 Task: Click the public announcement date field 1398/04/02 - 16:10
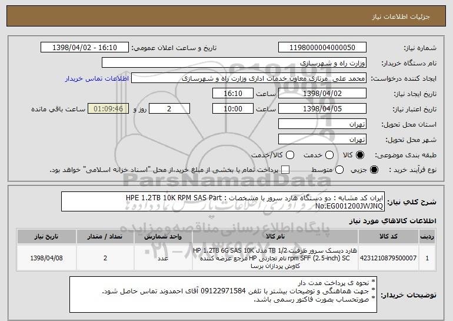85,48
